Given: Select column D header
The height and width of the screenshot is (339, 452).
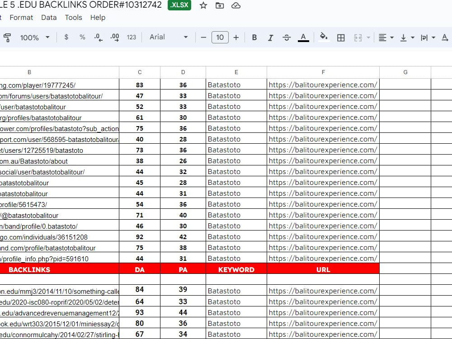Looking at the screenshot, I should [x=183, y=72].
